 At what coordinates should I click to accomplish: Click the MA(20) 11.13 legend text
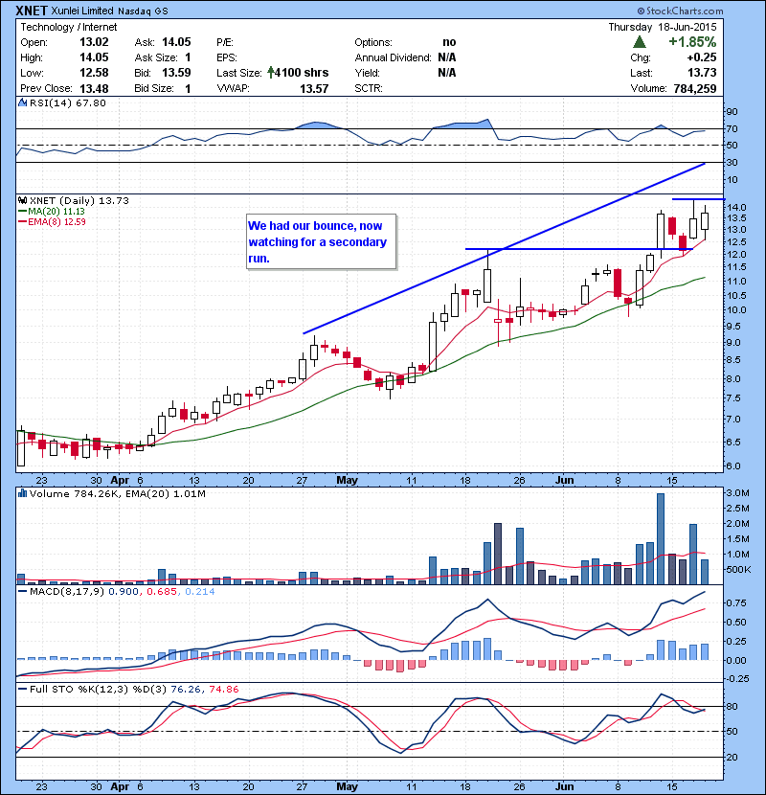56,212
